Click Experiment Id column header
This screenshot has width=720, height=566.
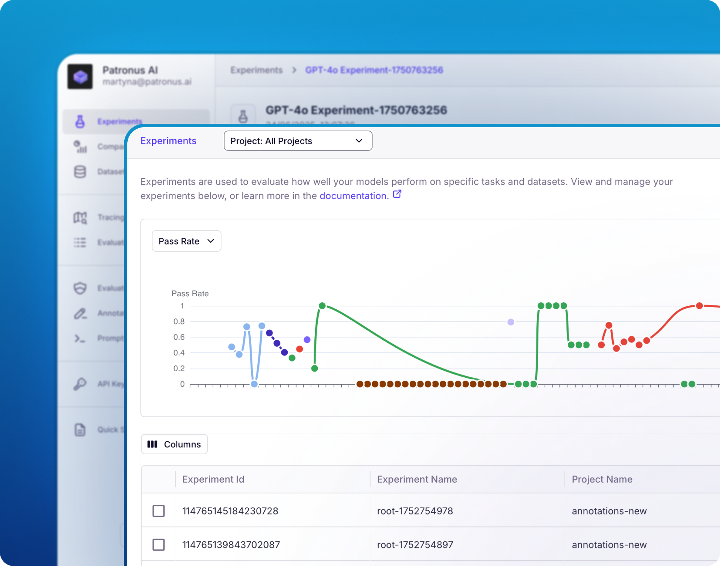[x=213, y=479]
